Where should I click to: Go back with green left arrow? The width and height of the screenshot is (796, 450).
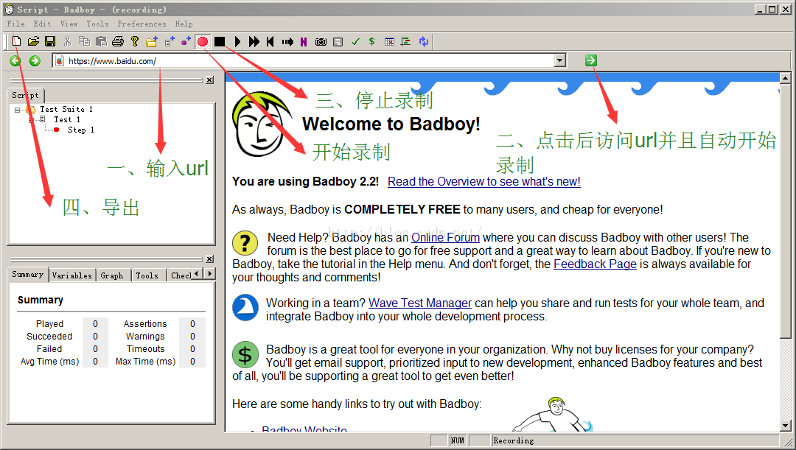point(15,61)
